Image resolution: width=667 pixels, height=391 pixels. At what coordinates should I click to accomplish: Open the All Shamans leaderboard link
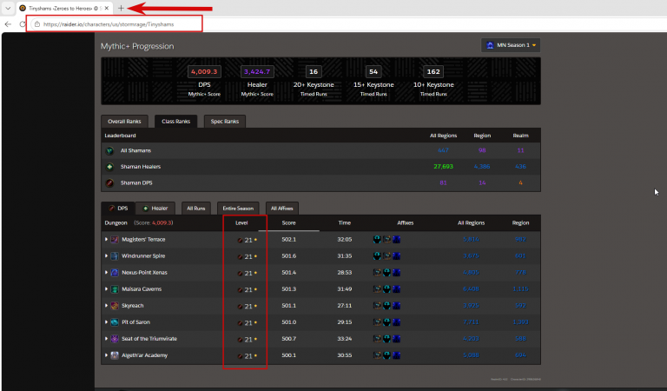135,150
